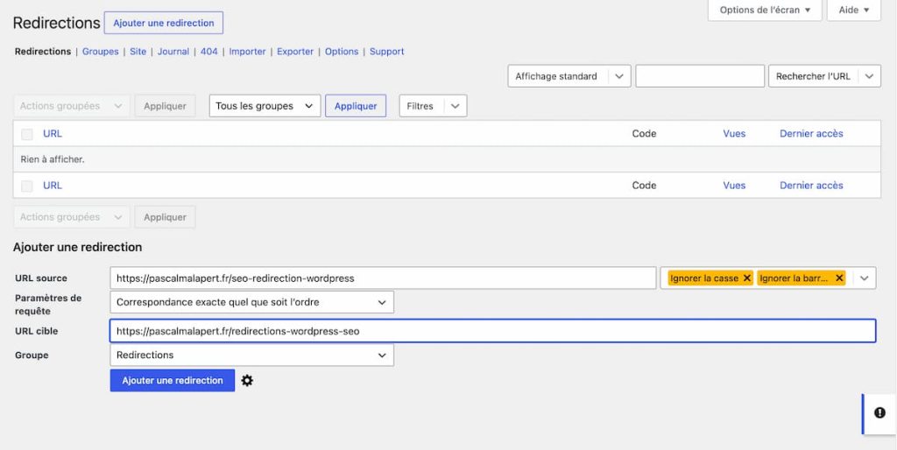Expand URL source flags dropdown arrow

coord(865,278)
